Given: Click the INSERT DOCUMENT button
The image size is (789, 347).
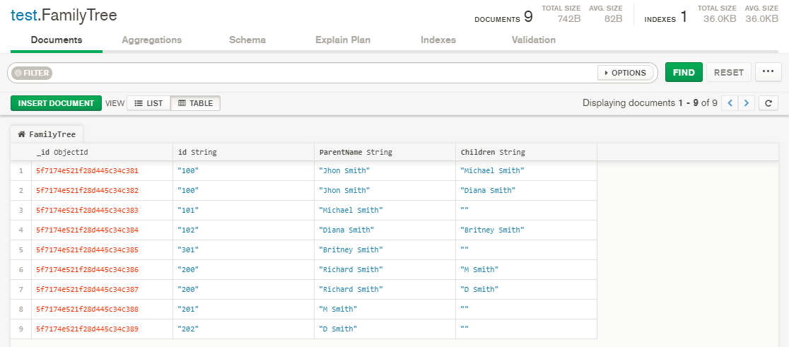Looking at the screenshot, I should click(56, 103).
